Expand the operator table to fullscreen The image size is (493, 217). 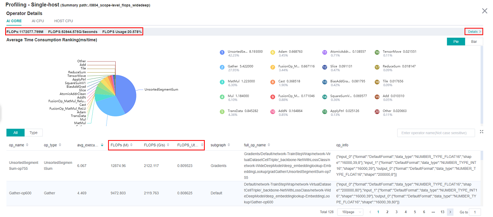coord(481,132)
